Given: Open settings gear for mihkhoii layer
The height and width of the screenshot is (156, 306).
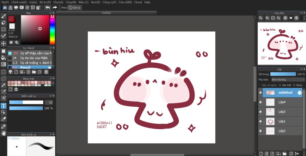Looking at the screenshot, I should pos(299,93).
